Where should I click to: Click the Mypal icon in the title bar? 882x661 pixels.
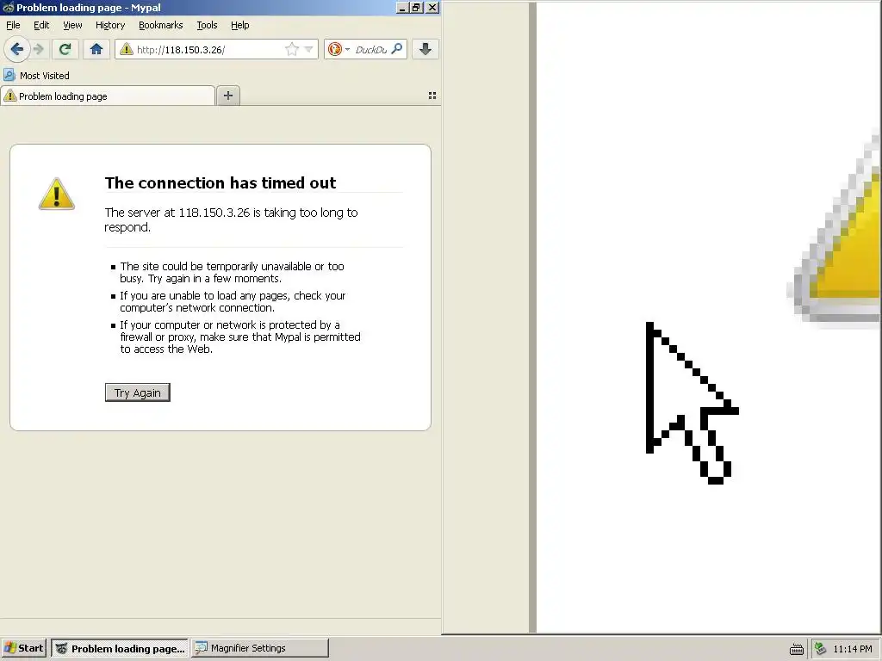coord(8,7)
